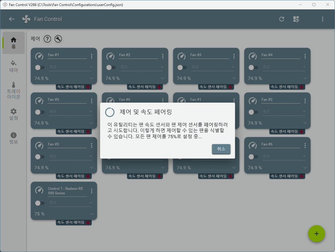This screenshot has height=252, width=335.
Task: Click 속도 센서 페어링 under Fan #5
Action: 74,131
